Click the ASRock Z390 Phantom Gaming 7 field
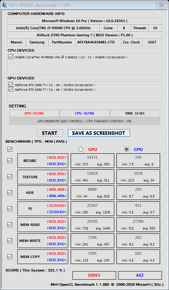Viewport: 169px width, 290px height. pos(84,35)
